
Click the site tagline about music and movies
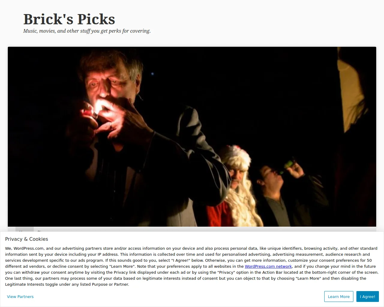pyautogui.click(x=87, y=31)
